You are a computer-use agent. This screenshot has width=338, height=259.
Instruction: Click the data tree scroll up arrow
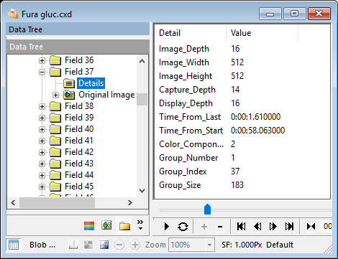(142, 61)
